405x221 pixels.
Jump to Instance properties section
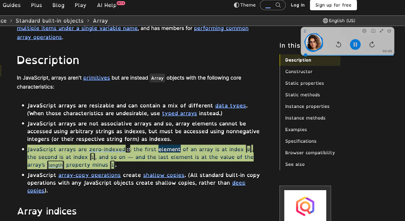307,106
